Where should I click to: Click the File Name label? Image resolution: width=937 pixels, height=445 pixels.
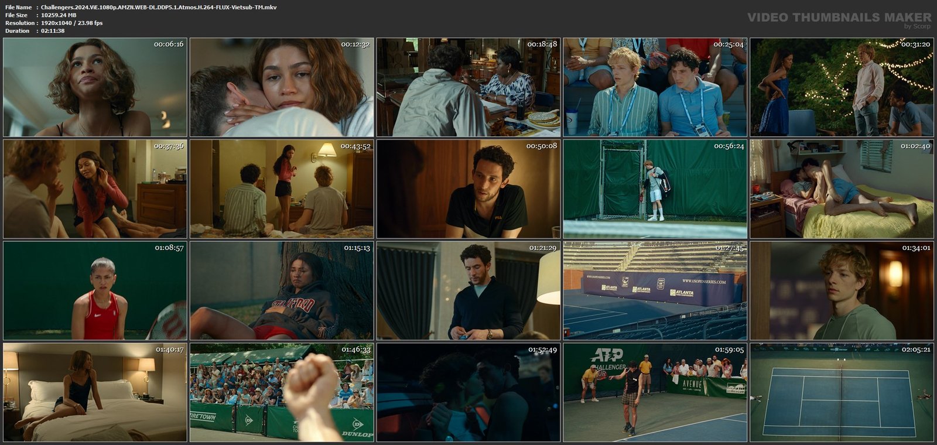coord(18,8)
